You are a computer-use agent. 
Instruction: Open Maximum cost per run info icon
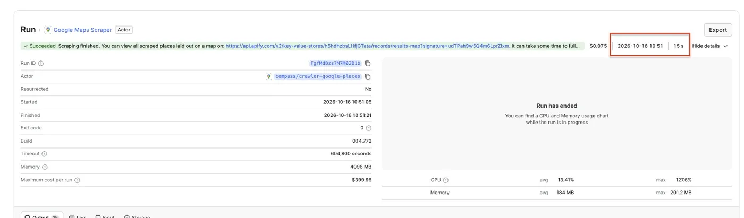(x=78, y=180)
